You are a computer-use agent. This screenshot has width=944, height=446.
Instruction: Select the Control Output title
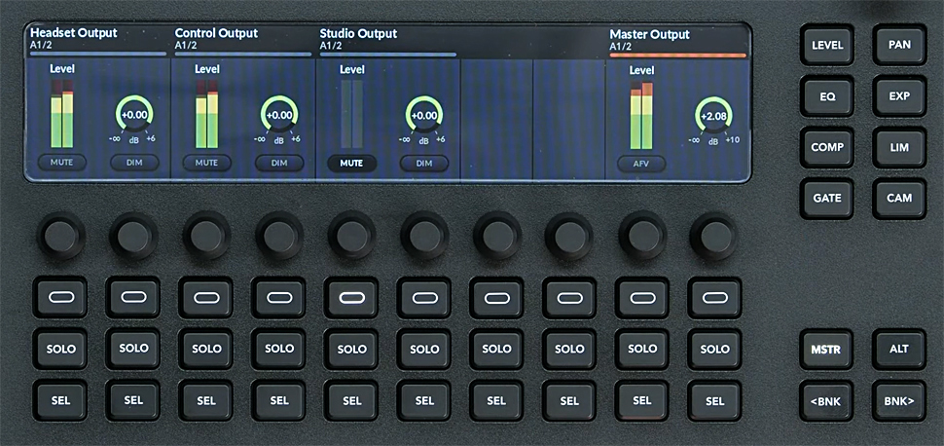click(x=216, y=32)
